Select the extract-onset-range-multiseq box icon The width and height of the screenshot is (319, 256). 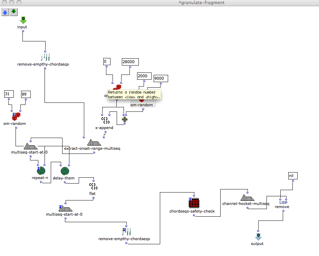[94, 142]
